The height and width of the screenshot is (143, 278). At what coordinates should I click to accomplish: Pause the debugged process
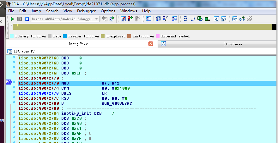pyautogui.click(x=20, y=19)
